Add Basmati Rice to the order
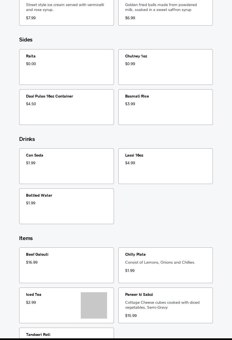The image size is (232, 340). pos(165,107)
